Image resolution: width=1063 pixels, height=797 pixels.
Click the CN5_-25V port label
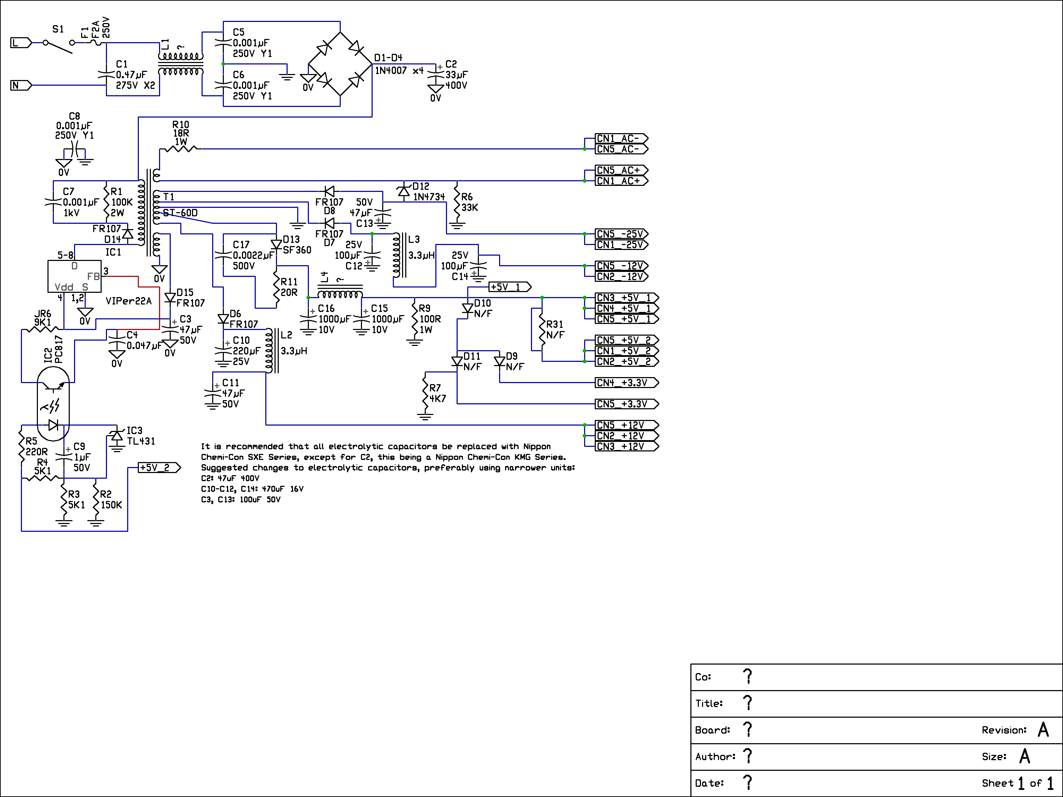tap(622, 234)
